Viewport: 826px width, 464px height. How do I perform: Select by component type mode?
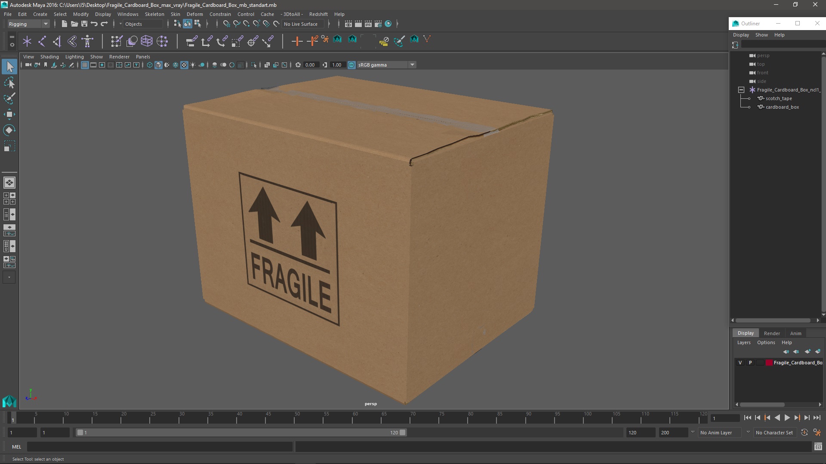(x=197, y=24)
